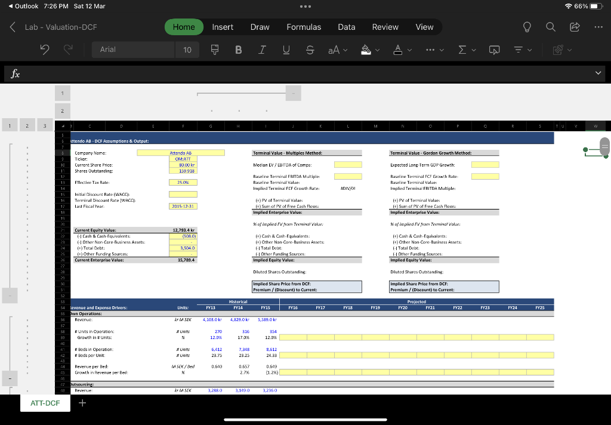Open font color dropdown arrow
611x425 pixels.
tap(409, 50)
